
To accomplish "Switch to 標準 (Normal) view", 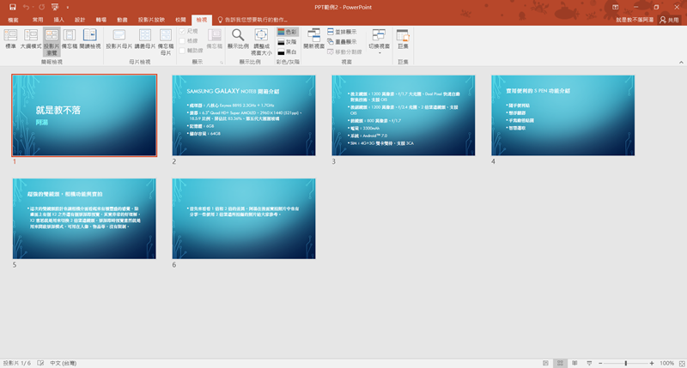I will point(11,39).
